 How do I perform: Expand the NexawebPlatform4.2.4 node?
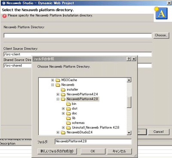click(58, 94)
